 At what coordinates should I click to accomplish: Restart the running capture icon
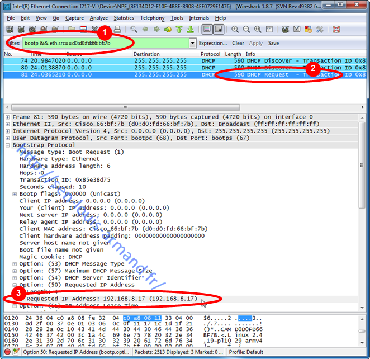click(x=55, y=29)
